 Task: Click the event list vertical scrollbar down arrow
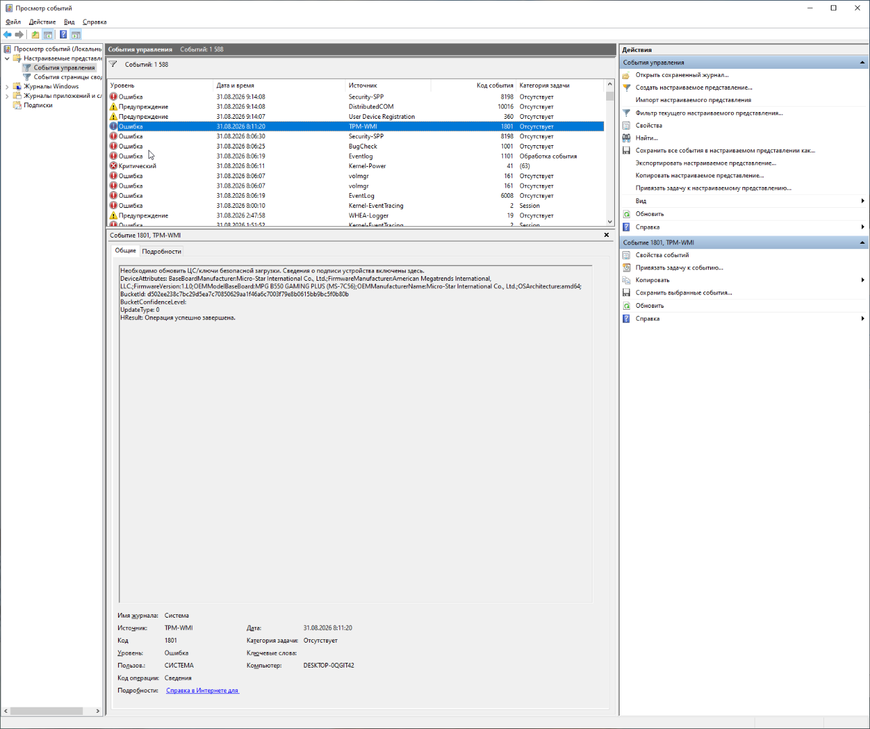point(609,221)
